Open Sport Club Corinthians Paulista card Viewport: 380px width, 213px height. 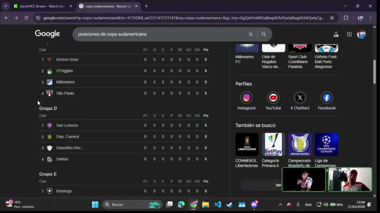[300, 57]
